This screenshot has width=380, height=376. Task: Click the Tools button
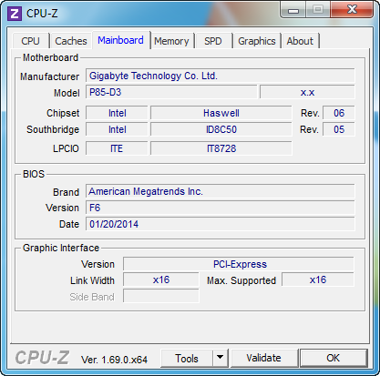point(187,358)
